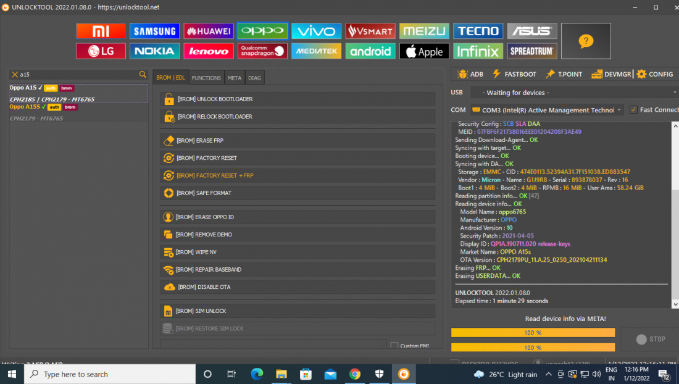Select the Samsung brand logo
The image size is (679, 384).
pyautogui.click(x=154, y=31)
